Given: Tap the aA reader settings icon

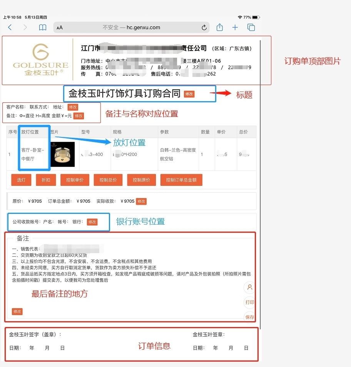Looking at the screenshot, I should click(60, 28).
